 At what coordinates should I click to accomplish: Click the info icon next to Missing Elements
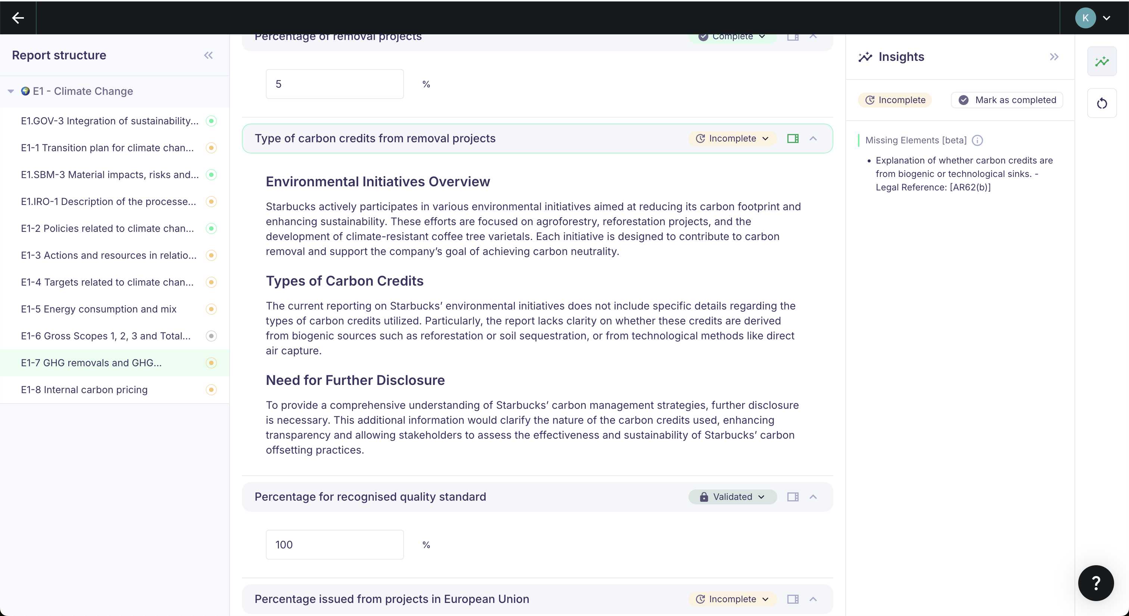coord(977,140)
